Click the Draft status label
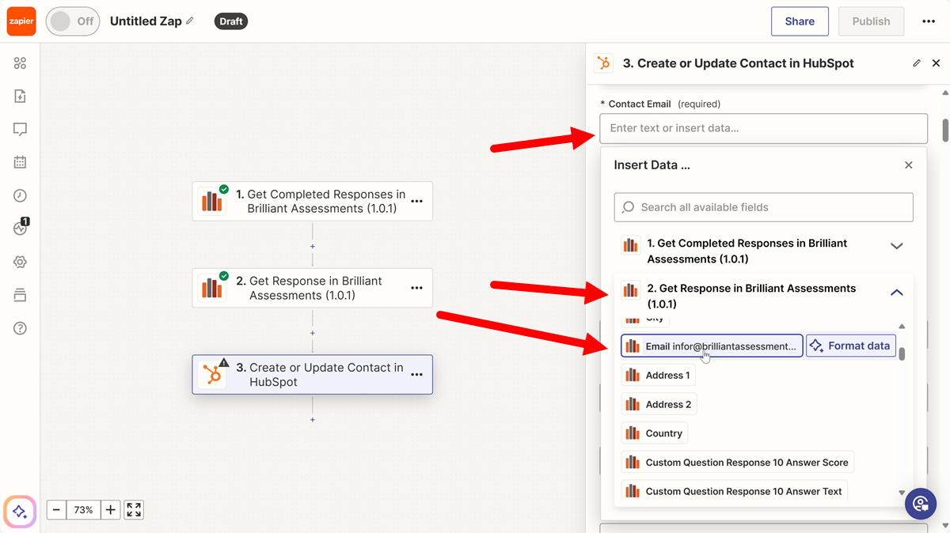The height and width of the screenshot is (533, 950). (x=230, y=21)
